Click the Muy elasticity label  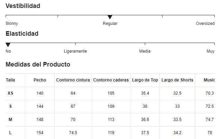click(210, 51)
